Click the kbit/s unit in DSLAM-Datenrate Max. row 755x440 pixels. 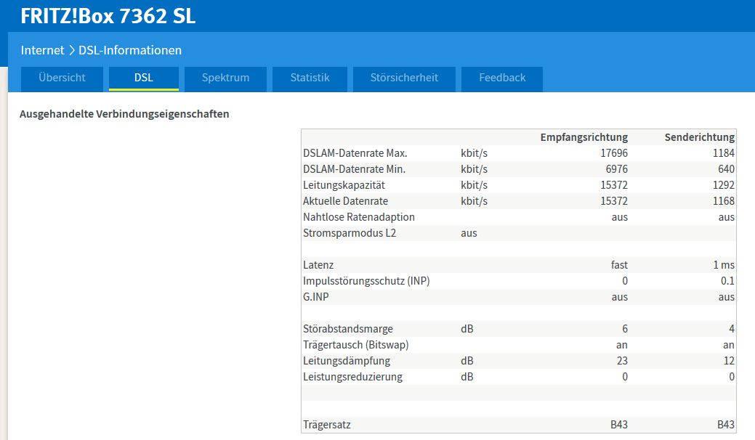[474, 153]
